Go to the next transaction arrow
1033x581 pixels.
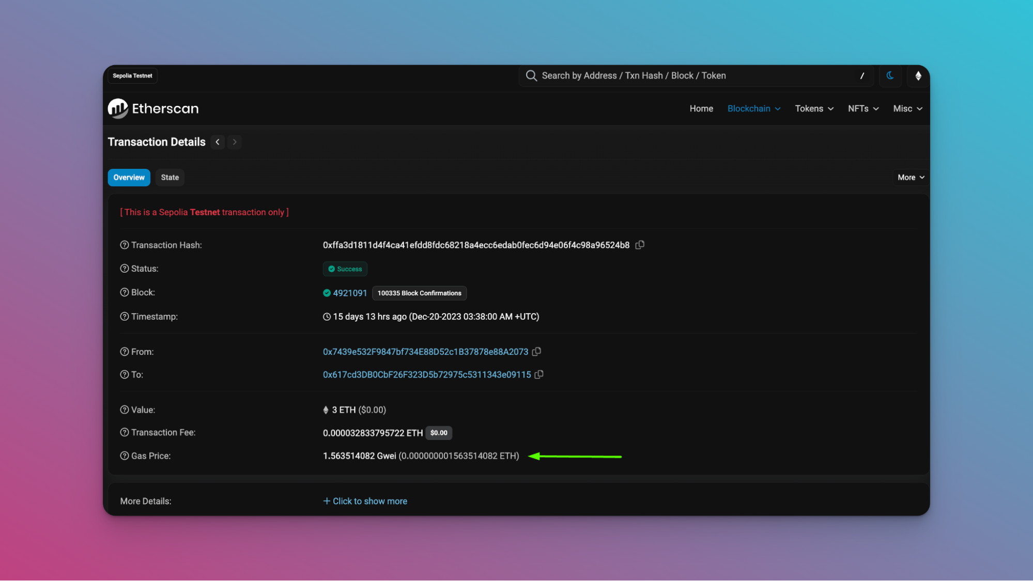[x=235, y=142]
